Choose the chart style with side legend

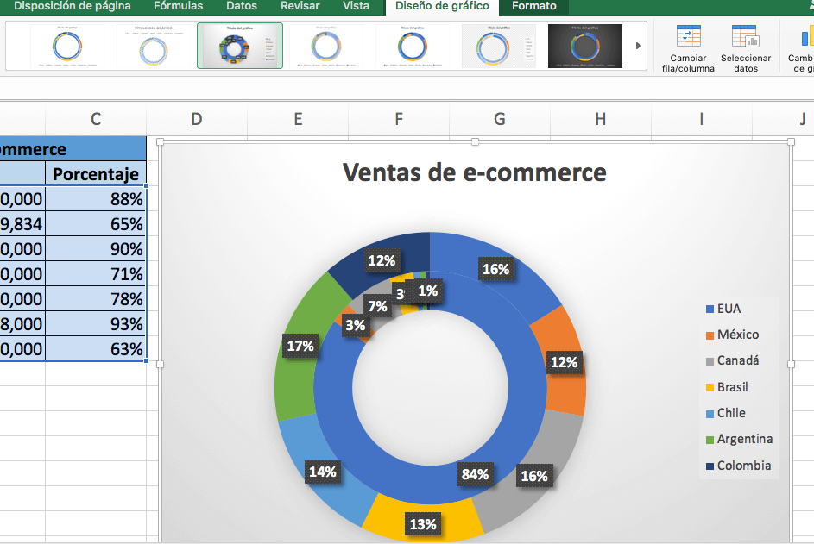[x=498, y=47]
